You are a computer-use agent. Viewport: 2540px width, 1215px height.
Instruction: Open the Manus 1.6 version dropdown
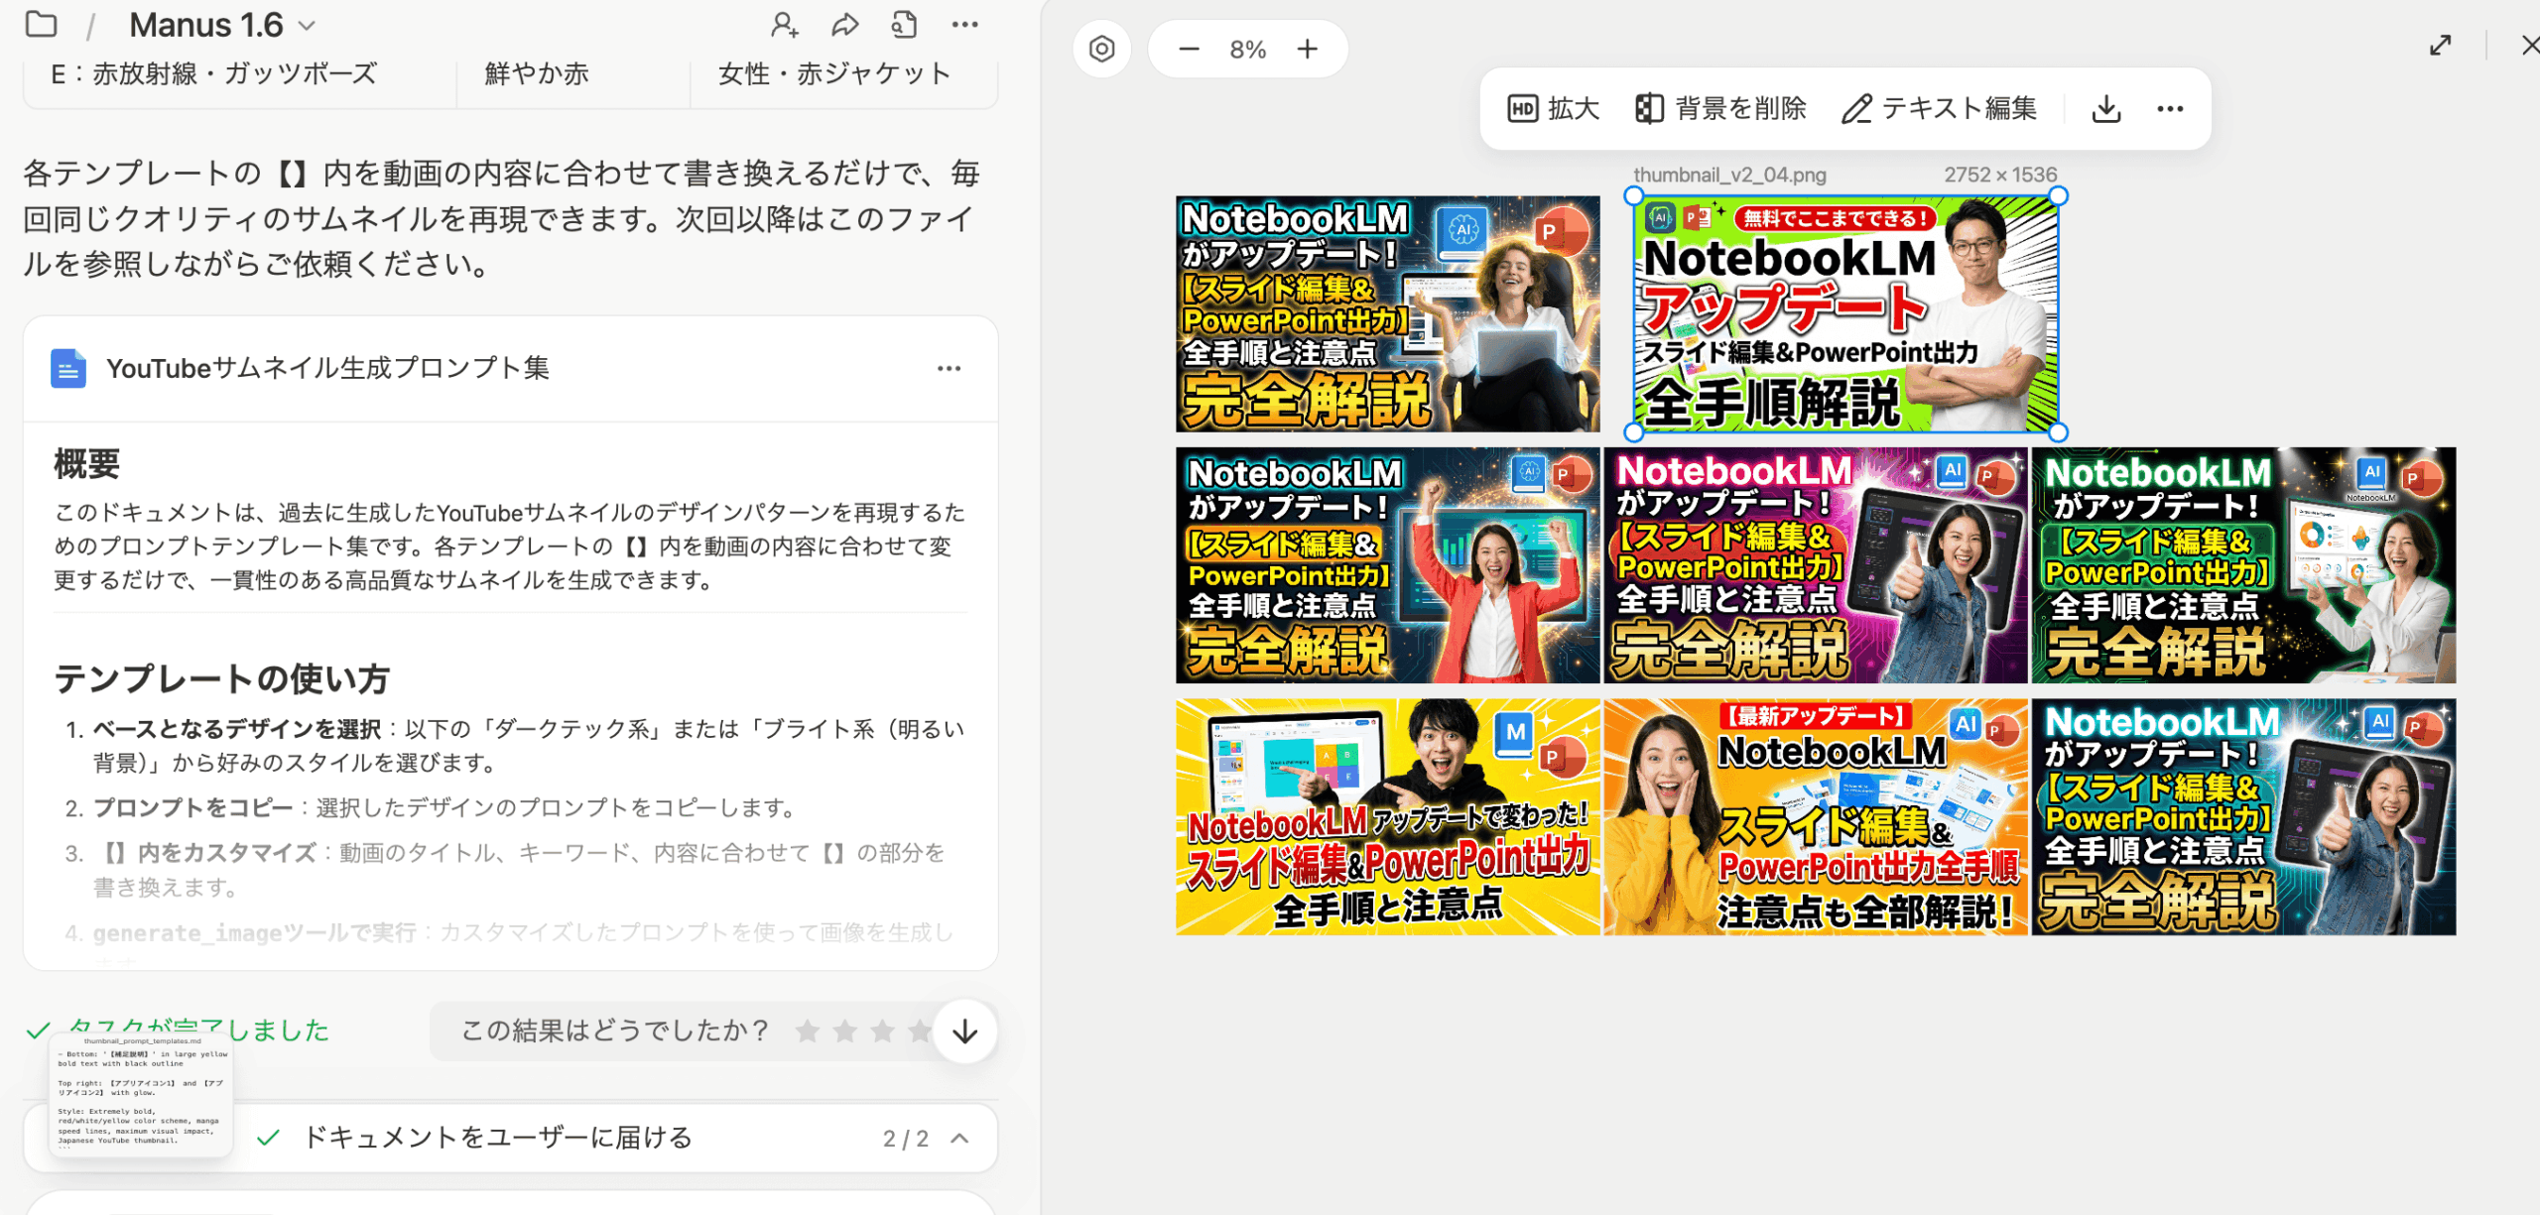(x=308, y=26)
